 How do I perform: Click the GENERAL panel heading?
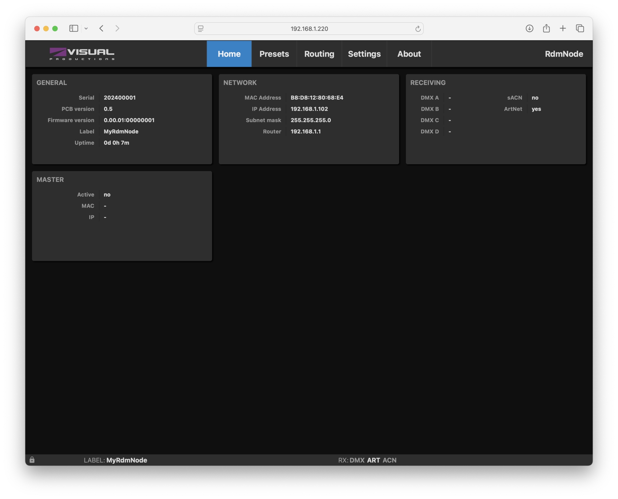52,83
